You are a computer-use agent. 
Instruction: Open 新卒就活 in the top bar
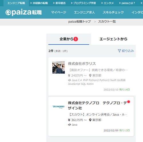[59, 3]
